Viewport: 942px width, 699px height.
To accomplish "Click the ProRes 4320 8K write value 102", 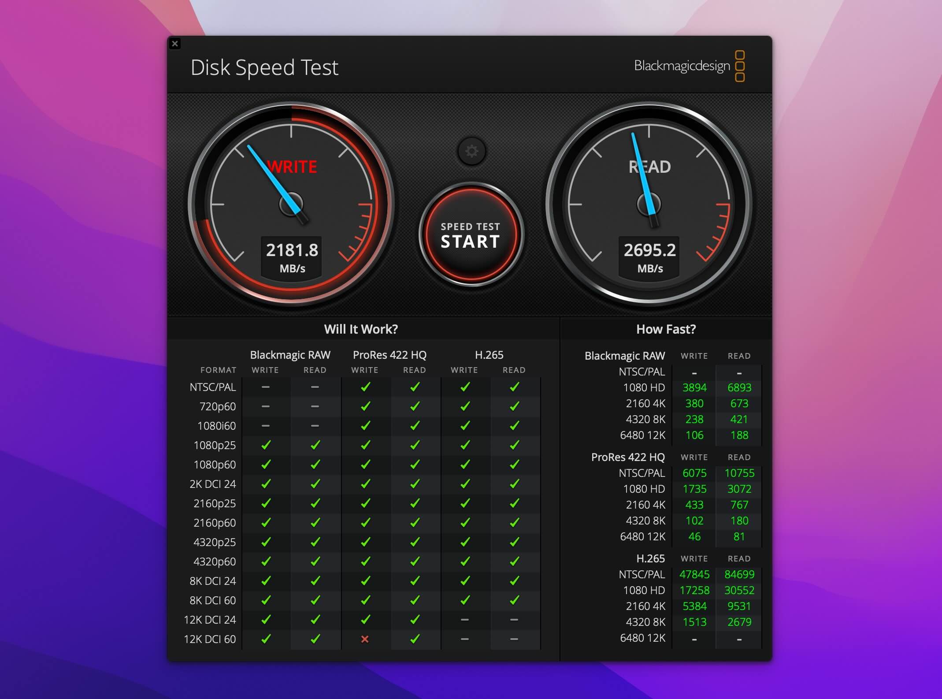I will [x=694, y=521].
